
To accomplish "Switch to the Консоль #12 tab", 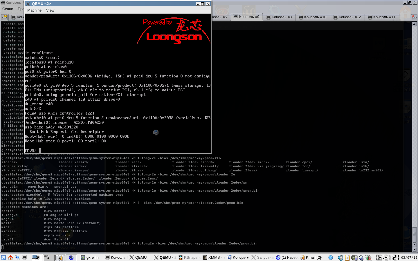I will click(347, 17).
